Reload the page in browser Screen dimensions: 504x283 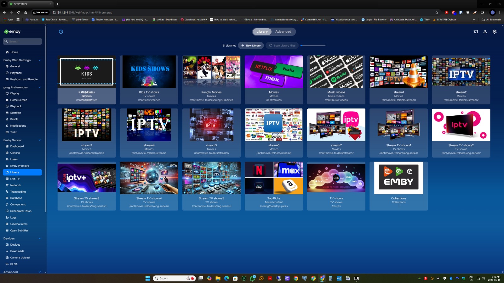click(19, 13)
